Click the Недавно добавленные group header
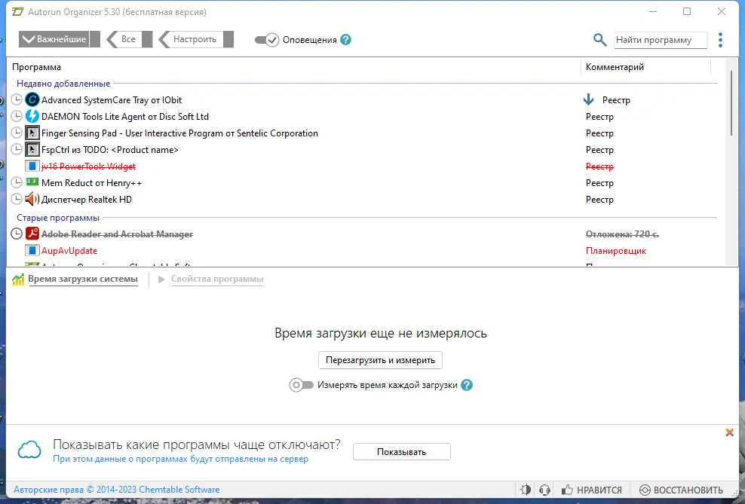 click(63, 84)
